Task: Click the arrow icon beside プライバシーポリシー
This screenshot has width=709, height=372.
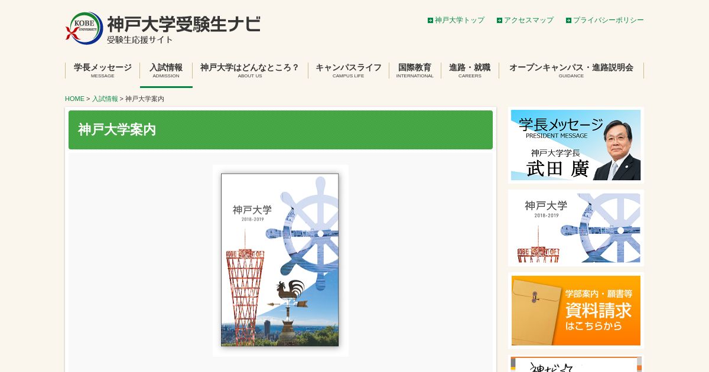Action: coord(568,20)
